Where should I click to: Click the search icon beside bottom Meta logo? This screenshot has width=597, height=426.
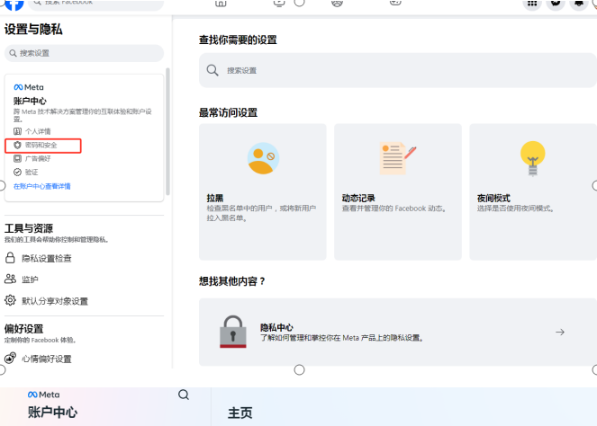[x=184, y=395]
